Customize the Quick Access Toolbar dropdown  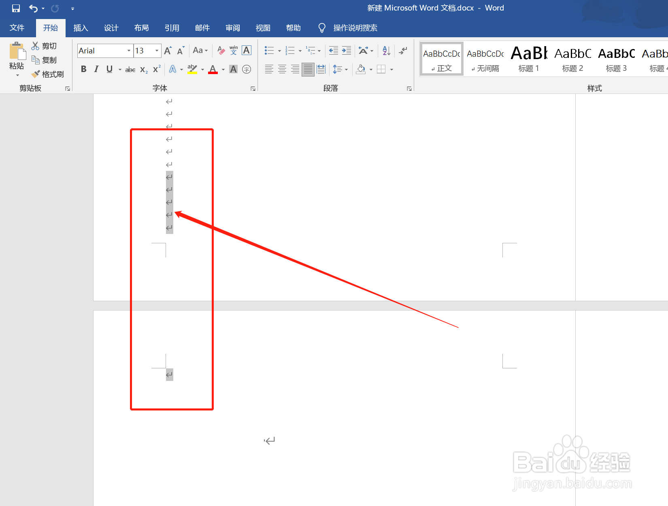click(x=72, y=9)
